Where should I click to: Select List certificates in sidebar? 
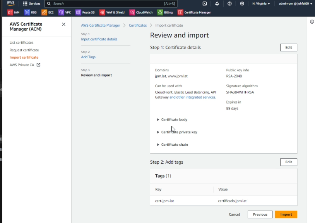pyautogui.click(x=22, y=42)
